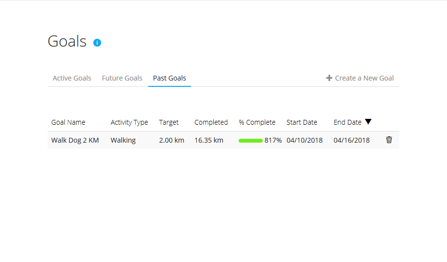Click the Target column header
Screen dimensions: 447x262
point(169,122)
